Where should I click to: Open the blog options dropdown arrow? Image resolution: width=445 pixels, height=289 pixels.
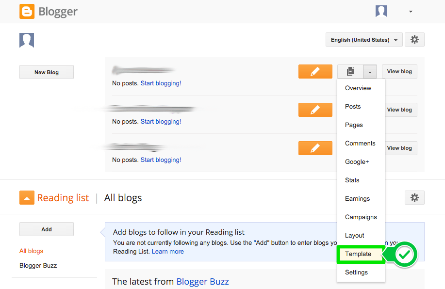[x=370, y=71]
